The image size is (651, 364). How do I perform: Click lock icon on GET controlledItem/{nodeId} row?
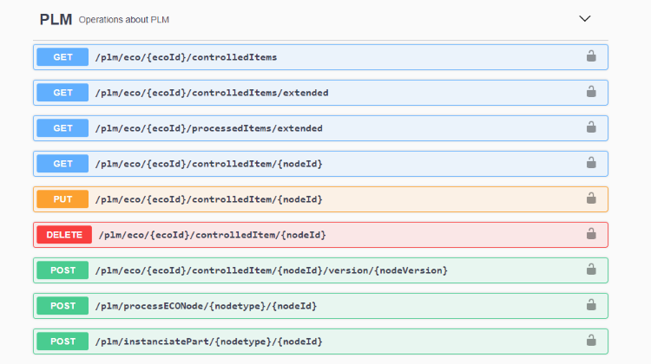coord(591,163)
